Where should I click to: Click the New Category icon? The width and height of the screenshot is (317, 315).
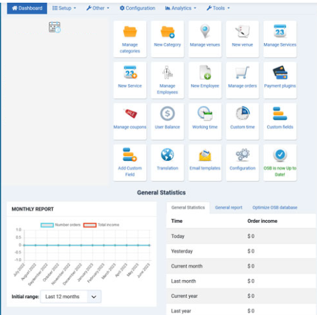pos(168,32)
